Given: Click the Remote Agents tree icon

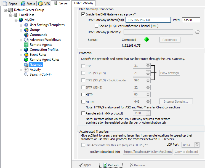Looking at the screenshot, I should [x=26, y=45].
